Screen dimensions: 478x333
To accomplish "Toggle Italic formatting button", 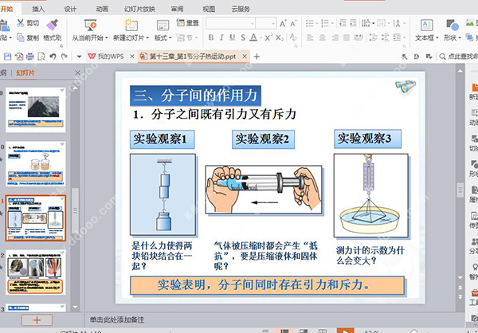I will point(221,37).
